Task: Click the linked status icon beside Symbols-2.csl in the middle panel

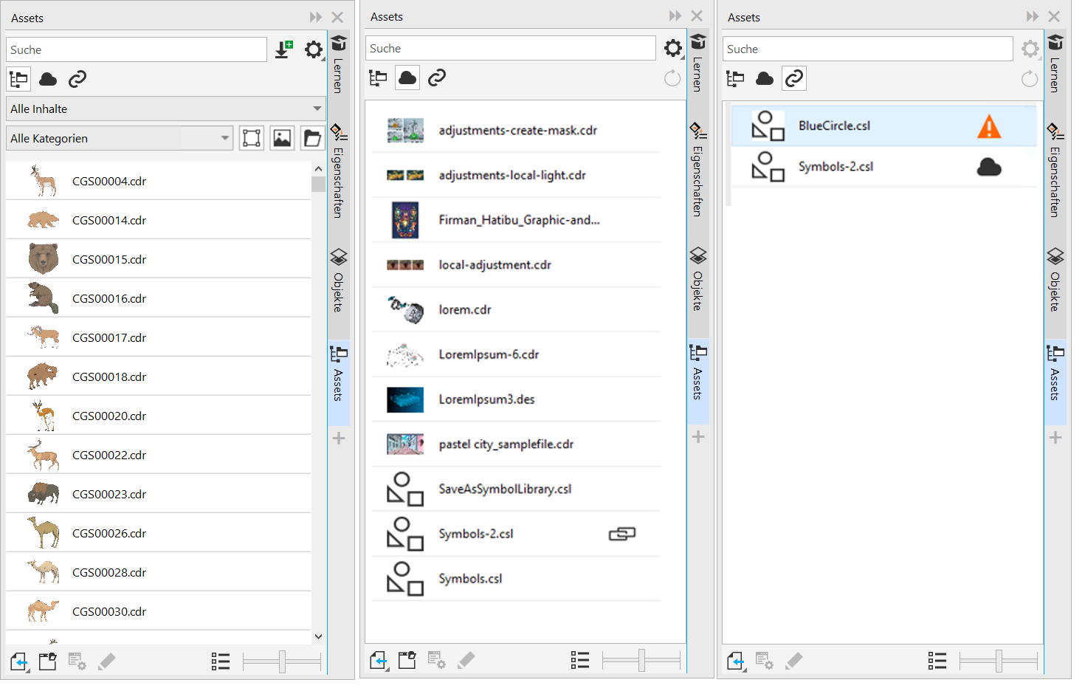Action: (621, 534)
